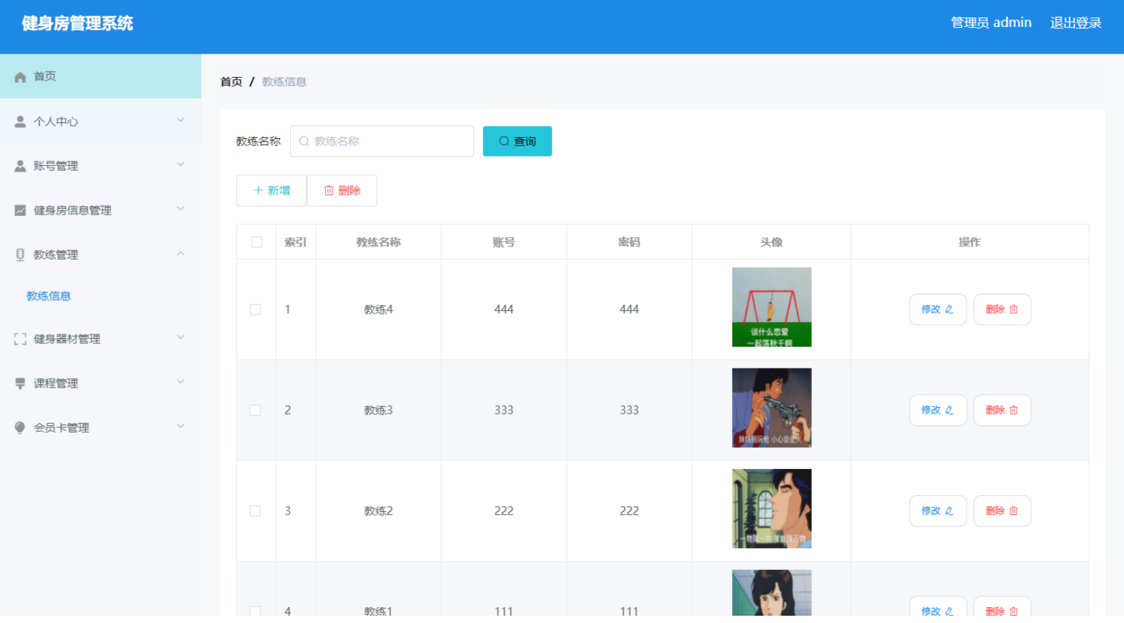Click the 健身器材管理 menu label

tap(67, 339)
